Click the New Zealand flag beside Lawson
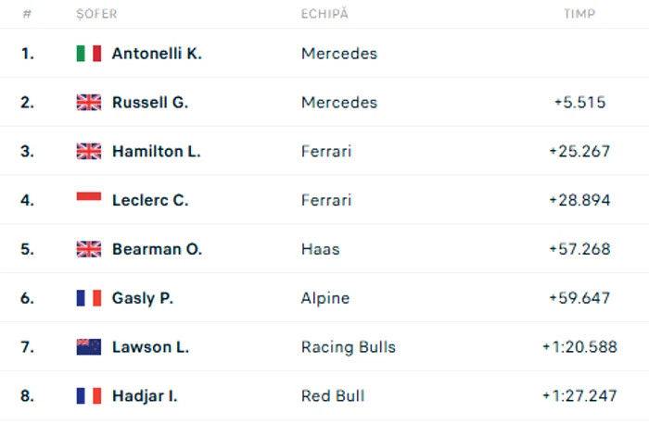The width and height of the screenshot is (649, 425). point(88,347)
